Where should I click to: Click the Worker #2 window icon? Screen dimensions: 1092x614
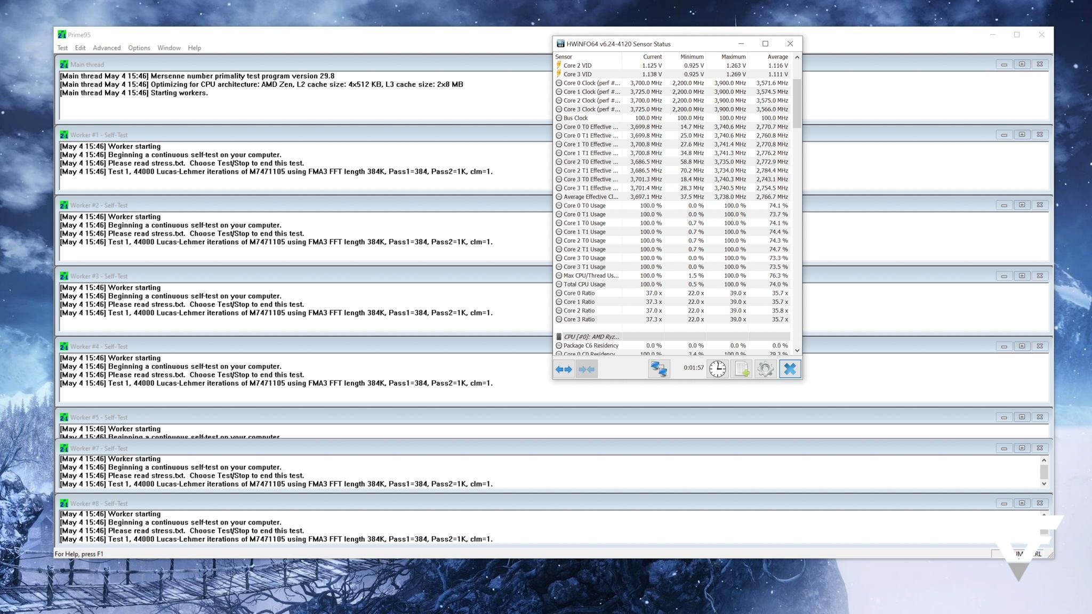pyautogui.click(x=64, y=205)
